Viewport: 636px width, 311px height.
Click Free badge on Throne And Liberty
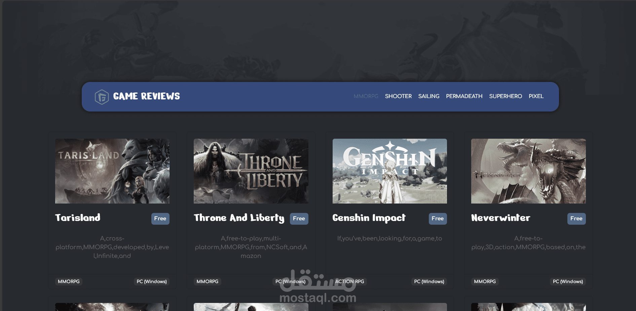(x=299, y=219)
